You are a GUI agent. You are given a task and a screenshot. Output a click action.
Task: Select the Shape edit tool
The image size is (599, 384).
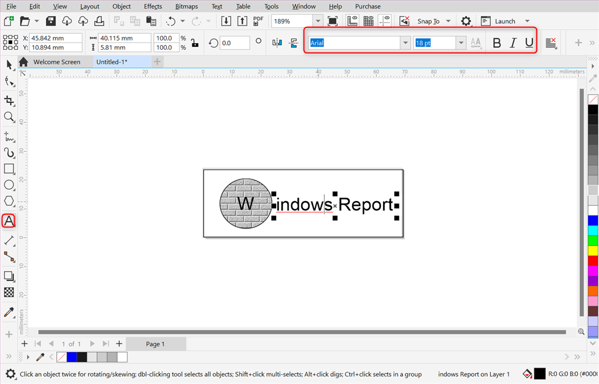[9, 81]
